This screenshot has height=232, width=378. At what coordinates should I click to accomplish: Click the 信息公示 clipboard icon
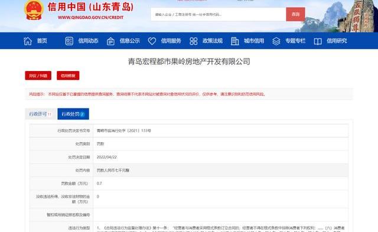110,41
